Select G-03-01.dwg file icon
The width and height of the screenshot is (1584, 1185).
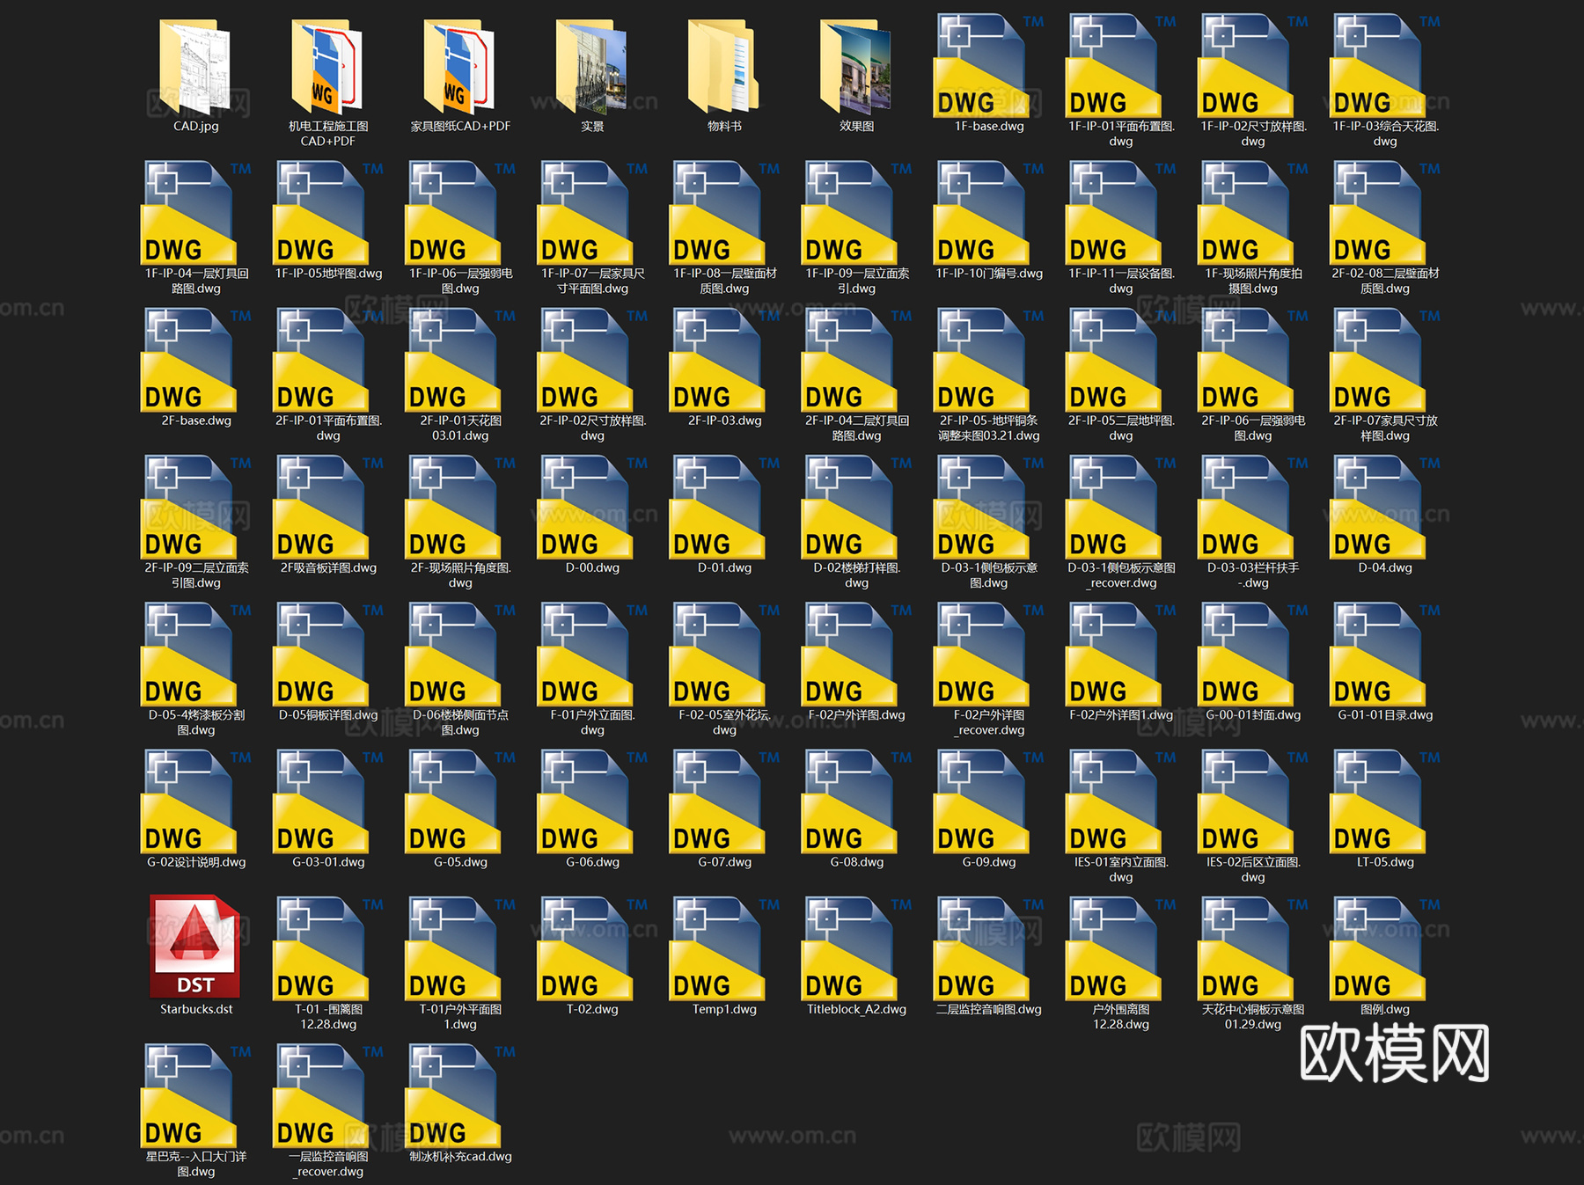320,801
